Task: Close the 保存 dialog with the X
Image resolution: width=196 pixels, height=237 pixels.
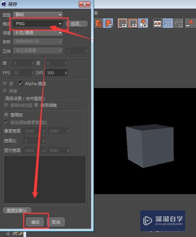Action: point(84,4)
